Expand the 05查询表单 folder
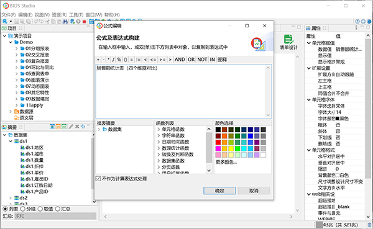The width and height of the screenshot is (373, 229). click(x=16, y=74)
